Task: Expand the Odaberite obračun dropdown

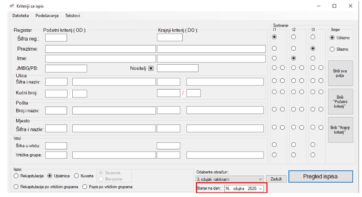Action: (x=261, y=179)
